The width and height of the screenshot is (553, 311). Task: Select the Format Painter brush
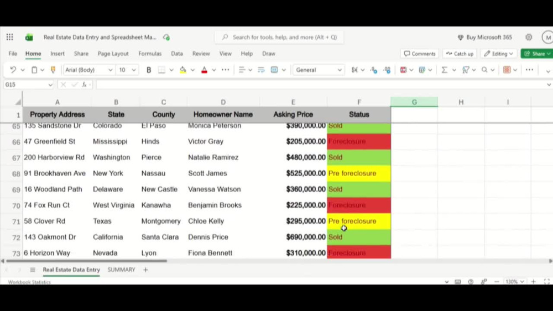point(53,70)
